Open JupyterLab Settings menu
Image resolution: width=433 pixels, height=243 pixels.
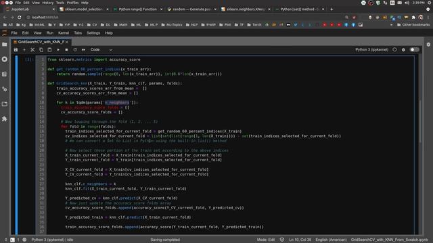93,33
